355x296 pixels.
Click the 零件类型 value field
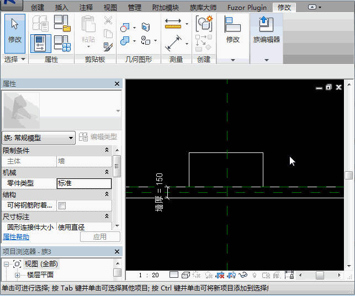84,183
